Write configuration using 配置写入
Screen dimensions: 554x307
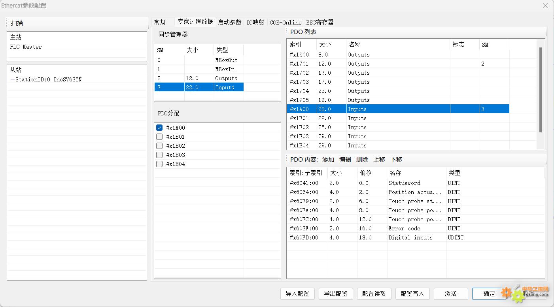[x=412, y=294]
